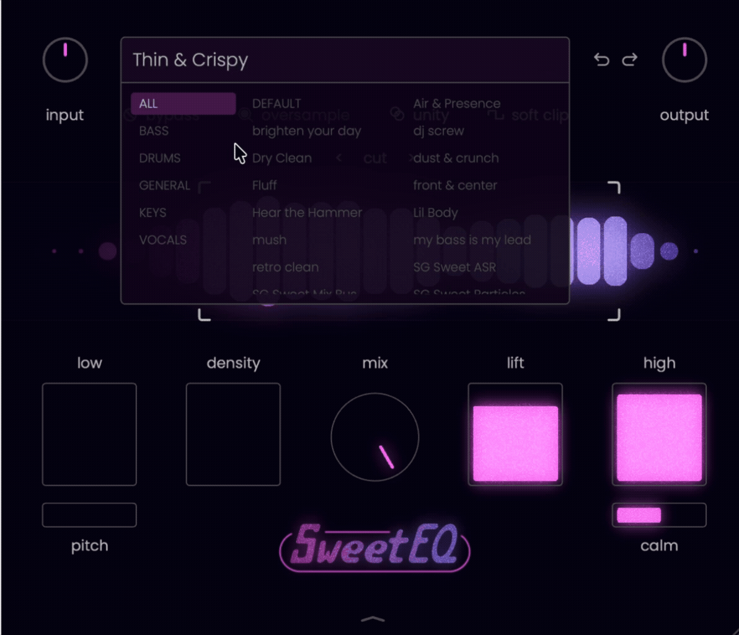The image size is (739, 635).
Task: Turn the mix knob
Action: 374,437
